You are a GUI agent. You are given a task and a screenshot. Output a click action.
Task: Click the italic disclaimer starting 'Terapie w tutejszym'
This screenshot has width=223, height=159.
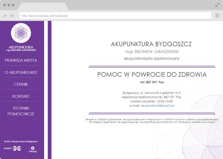(x=152, y=121)
